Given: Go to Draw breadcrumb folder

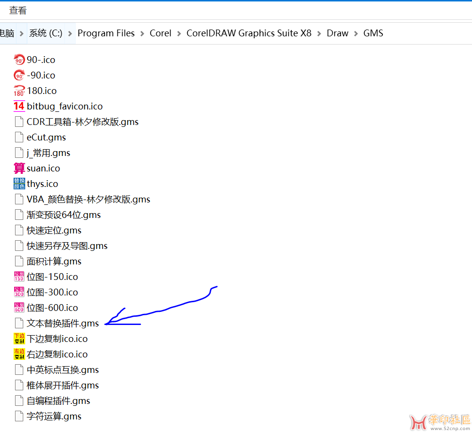Looking at the screenshot, I should point(337,33).
